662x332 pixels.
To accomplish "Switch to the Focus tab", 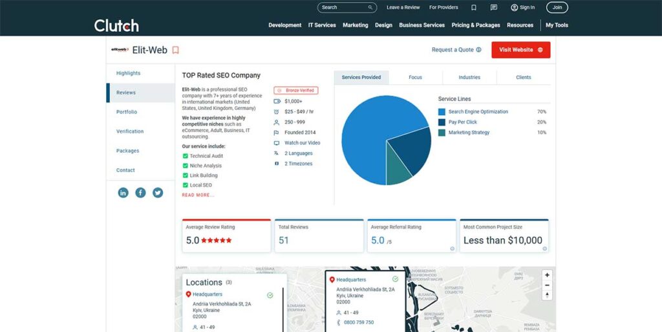I will click(x=416, y=78).
